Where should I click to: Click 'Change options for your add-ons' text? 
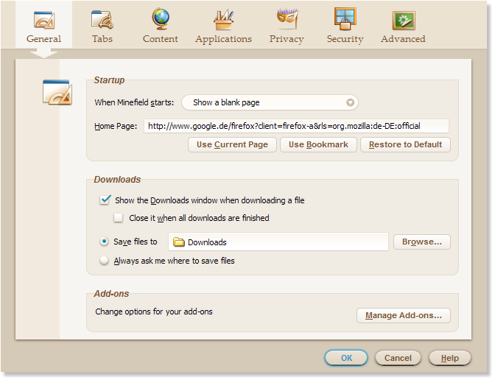(154, 312)
